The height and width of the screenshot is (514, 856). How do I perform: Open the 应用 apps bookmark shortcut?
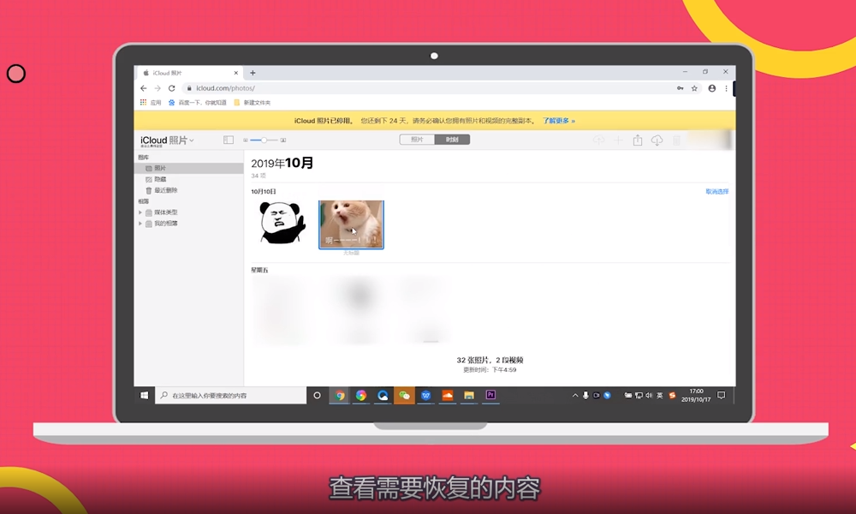pos(150,102)
